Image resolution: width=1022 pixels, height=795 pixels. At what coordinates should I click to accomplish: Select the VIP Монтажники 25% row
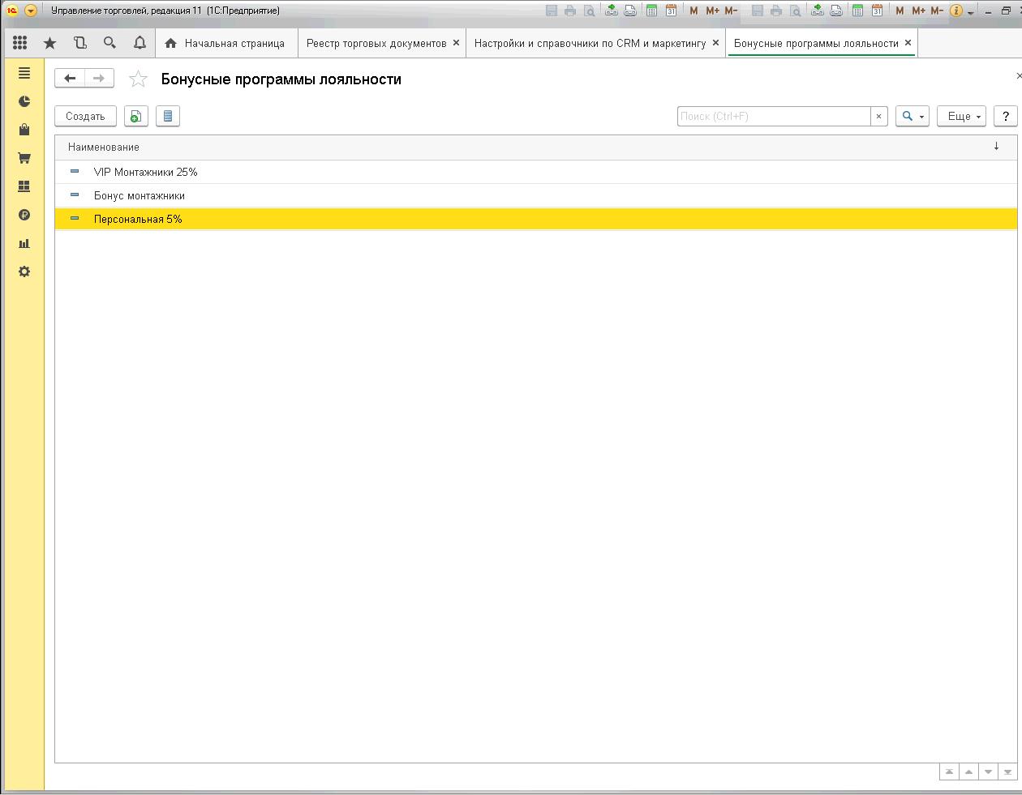(x=146, y=172)
